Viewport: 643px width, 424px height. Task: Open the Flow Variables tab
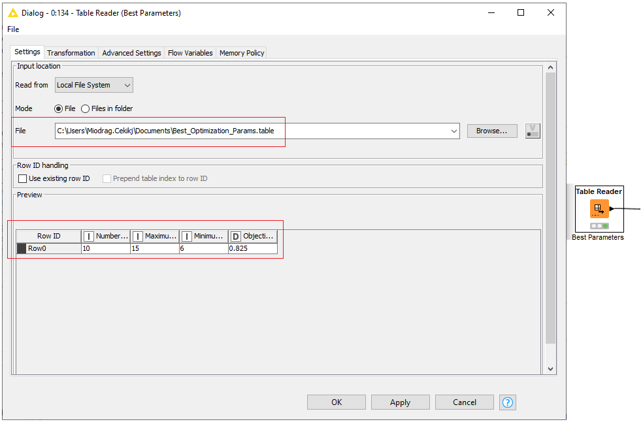tap(190, 53)
